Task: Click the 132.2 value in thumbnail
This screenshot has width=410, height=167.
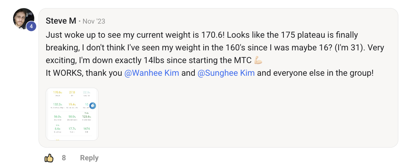Action: coord(57,105)
